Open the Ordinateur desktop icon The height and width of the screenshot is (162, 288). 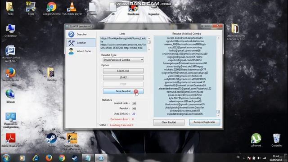click(x=10, y=30)
